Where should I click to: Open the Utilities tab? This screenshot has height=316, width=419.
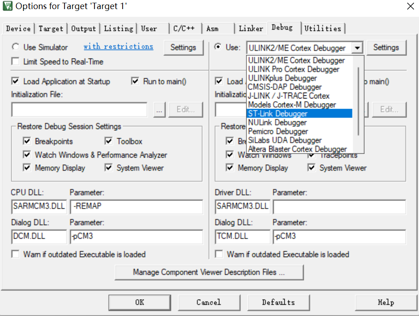click(322, 28)
